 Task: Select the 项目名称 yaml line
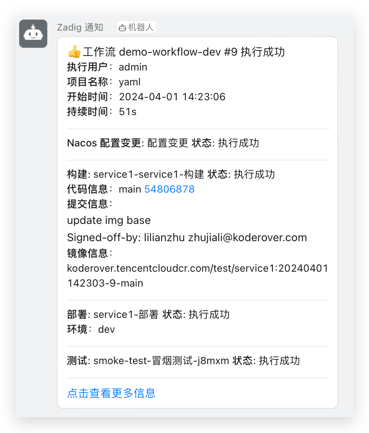coord(104,82)
